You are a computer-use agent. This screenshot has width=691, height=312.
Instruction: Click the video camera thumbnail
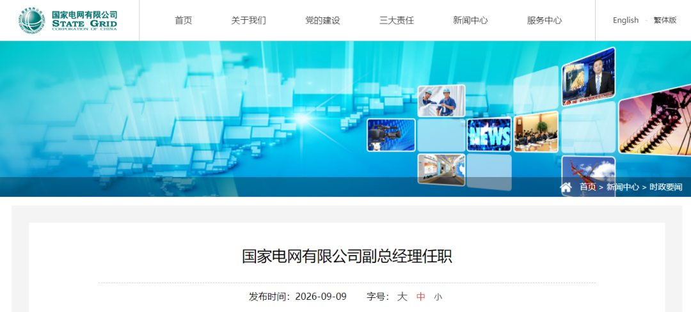pos(392,135)
